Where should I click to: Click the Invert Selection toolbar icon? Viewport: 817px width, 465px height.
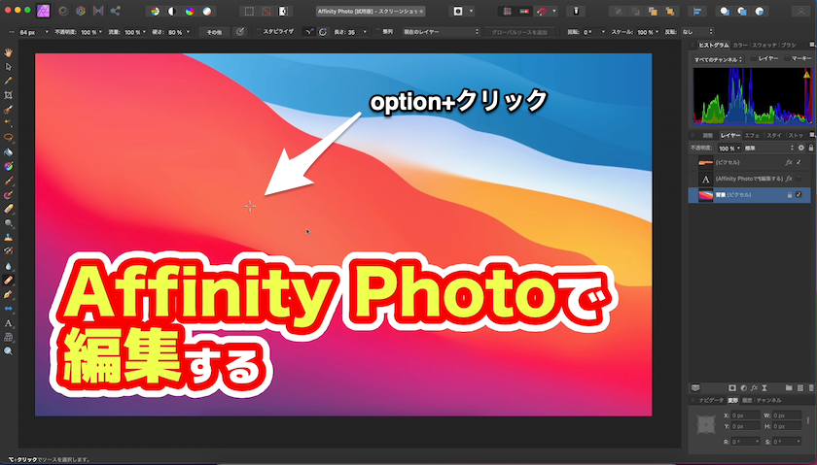pyautogui.click(x=283, y=11)
